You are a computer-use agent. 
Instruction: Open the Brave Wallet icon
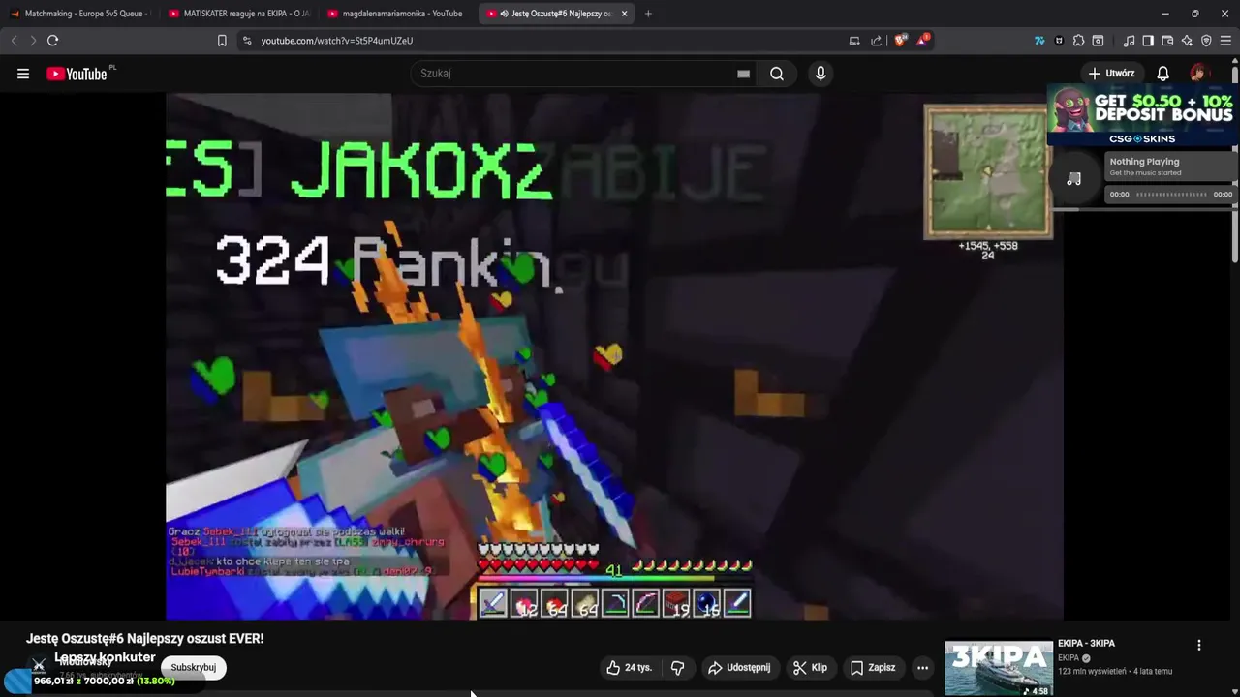click(1167, 41)
